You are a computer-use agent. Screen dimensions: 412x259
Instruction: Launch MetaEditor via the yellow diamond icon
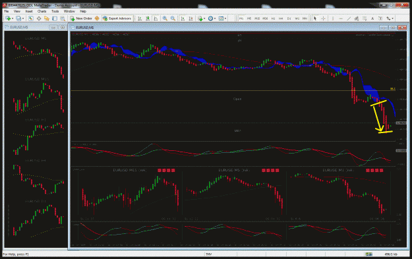(x=97, y=18)
